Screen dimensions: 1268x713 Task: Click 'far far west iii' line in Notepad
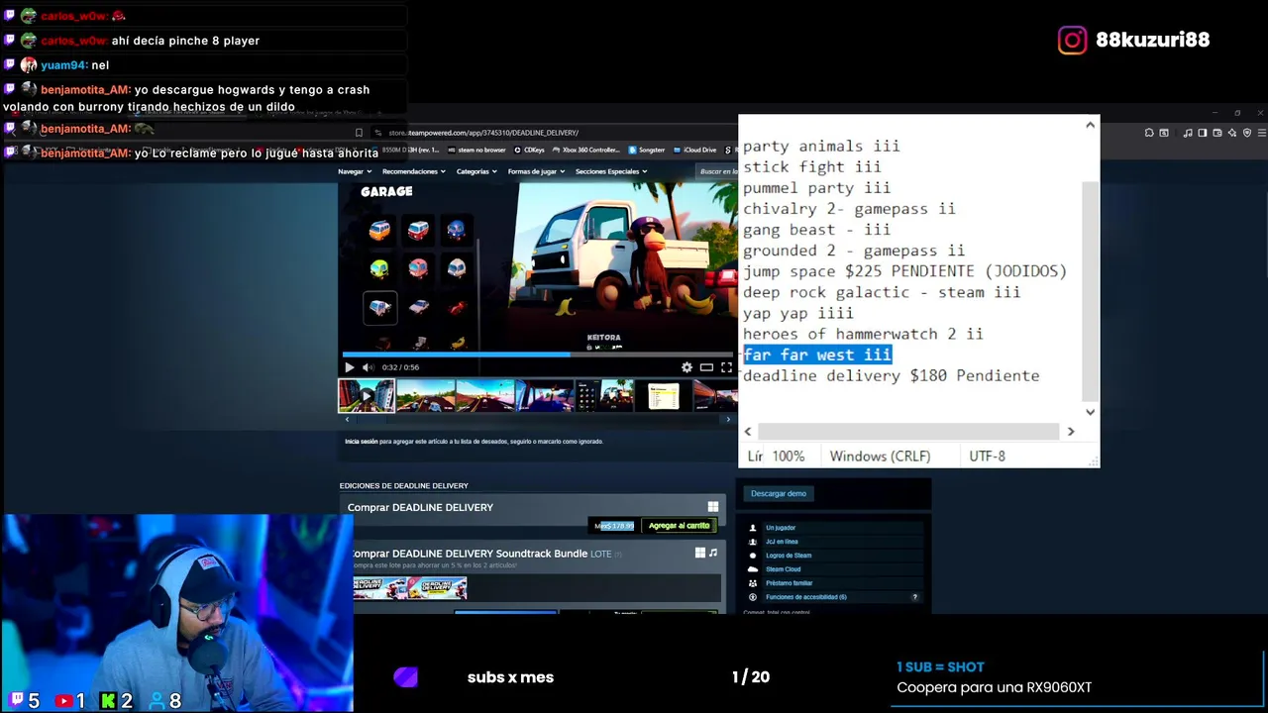click(x=817, y=355)
